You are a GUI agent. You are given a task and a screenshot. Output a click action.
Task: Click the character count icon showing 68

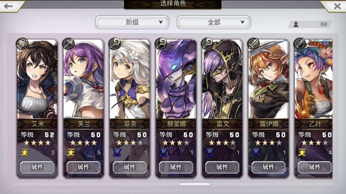coord(296,24)
